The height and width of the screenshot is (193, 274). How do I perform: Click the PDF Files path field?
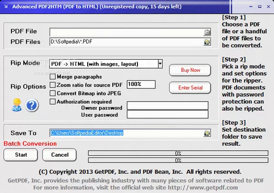pos(126,42)
